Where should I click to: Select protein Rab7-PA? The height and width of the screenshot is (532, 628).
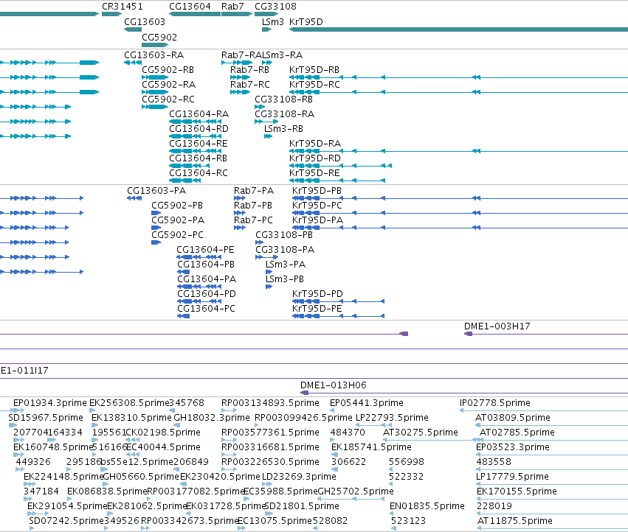254,190
